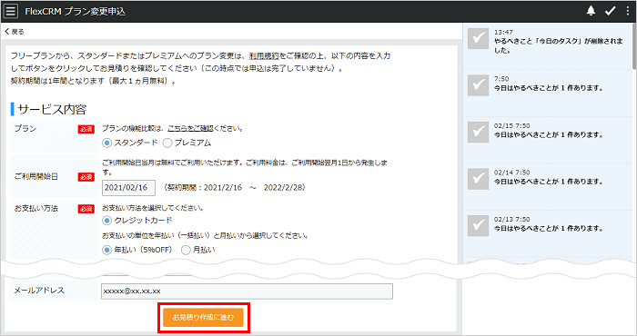Open the hamburger menu icon
The height and width of the screenshot is (336, 637).
[x=11, y=11]
